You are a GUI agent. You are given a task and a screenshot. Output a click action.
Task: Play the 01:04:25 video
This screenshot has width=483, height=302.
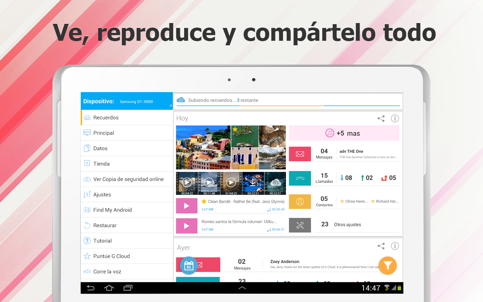(231, 183)
